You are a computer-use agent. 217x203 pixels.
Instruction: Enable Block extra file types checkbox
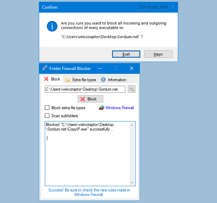[x=47, y=108]
